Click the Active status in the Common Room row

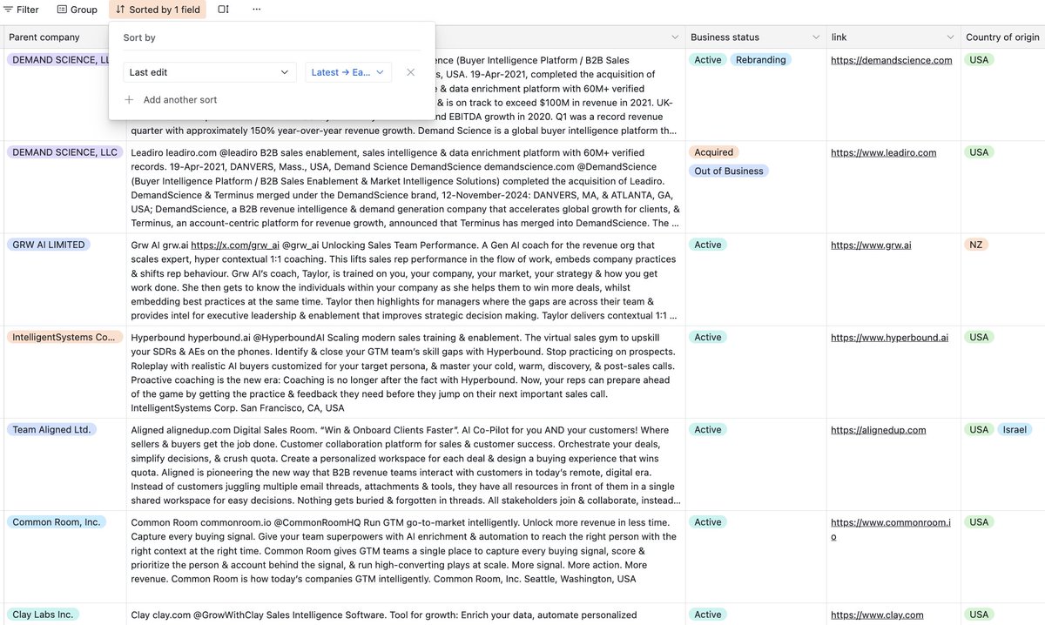pos(708,521)
